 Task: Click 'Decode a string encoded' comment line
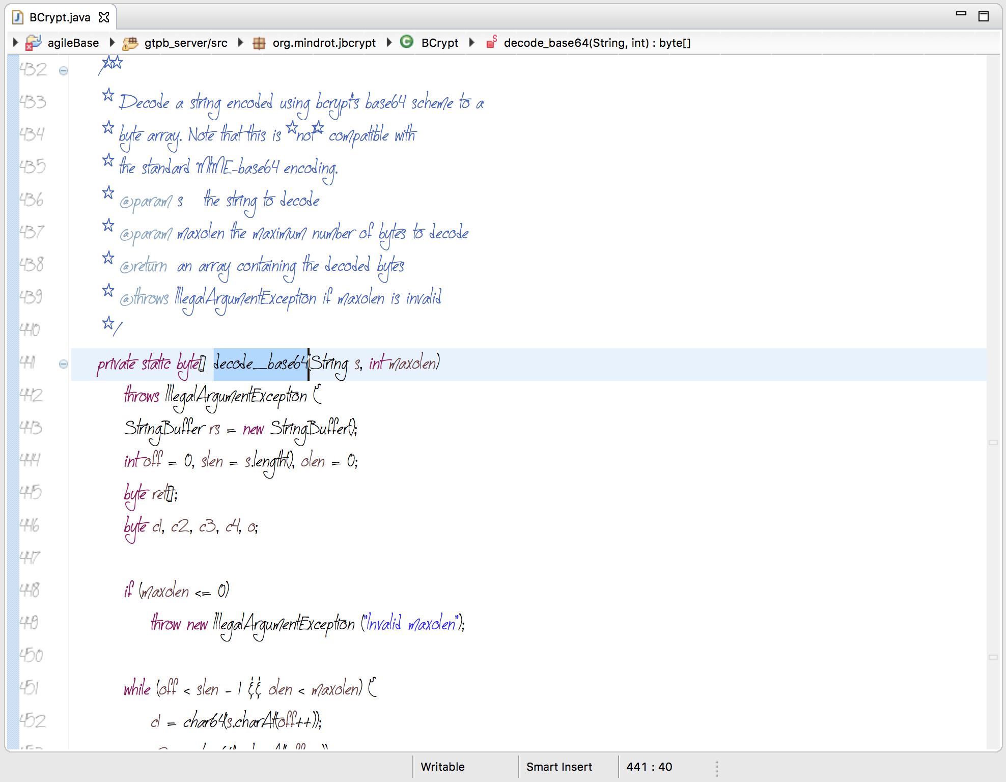301,104
